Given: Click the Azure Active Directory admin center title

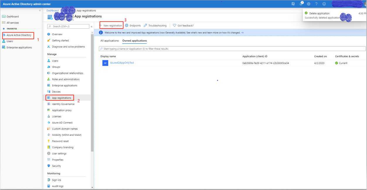Looking at the screenshot, I should 27,4.
